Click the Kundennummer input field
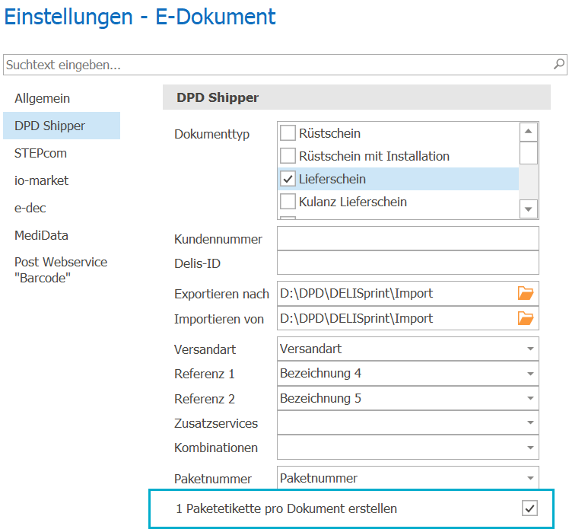Screen dimensions: 569x529 [x=408, y=238]
